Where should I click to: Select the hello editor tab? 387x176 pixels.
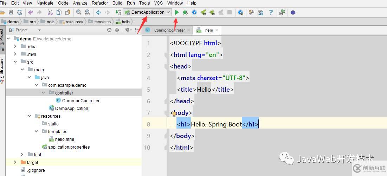pos(206,30)
